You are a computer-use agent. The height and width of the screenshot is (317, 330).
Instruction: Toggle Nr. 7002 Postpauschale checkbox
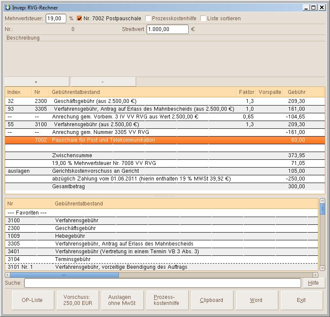tap(79, 18)
